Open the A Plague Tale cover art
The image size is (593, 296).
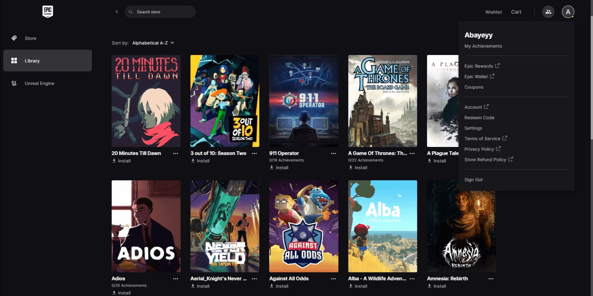(x=443, y=101)
